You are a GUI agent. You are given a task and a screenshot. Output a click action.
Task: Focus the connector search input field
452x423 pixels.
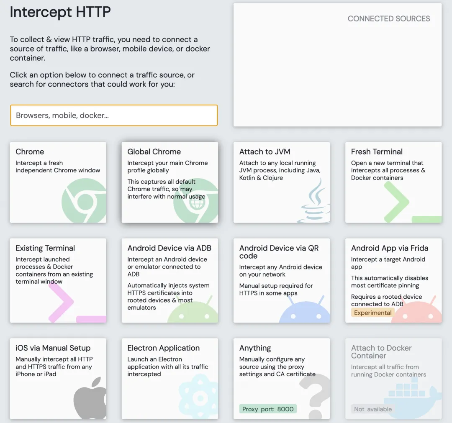click(114, 115)
